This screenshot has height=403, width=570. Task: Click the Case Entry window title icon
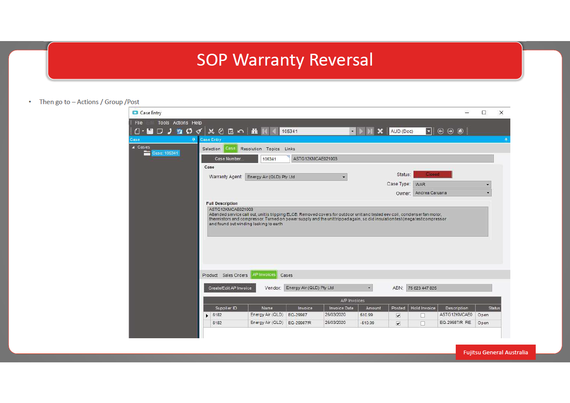[135, 113]
